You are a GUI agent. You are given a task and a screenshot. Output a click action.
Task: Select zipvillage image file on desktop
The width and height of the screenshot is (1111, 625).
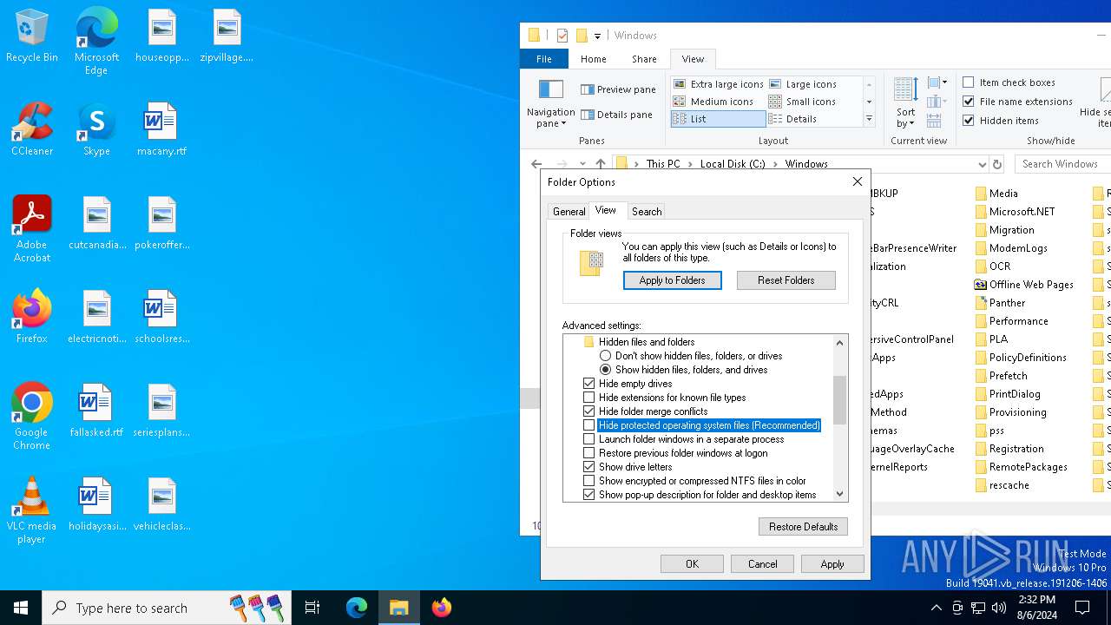[227, 35]
